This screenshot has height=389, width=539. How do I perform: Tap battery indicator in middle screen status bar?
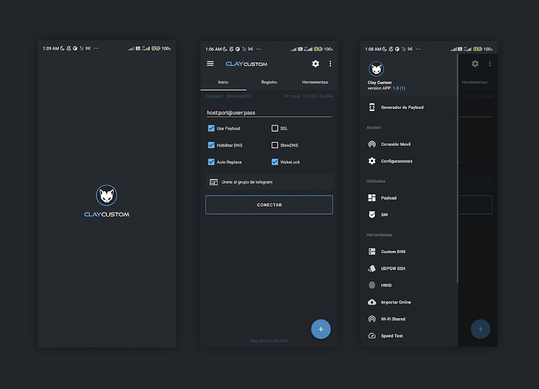[318, 49]
